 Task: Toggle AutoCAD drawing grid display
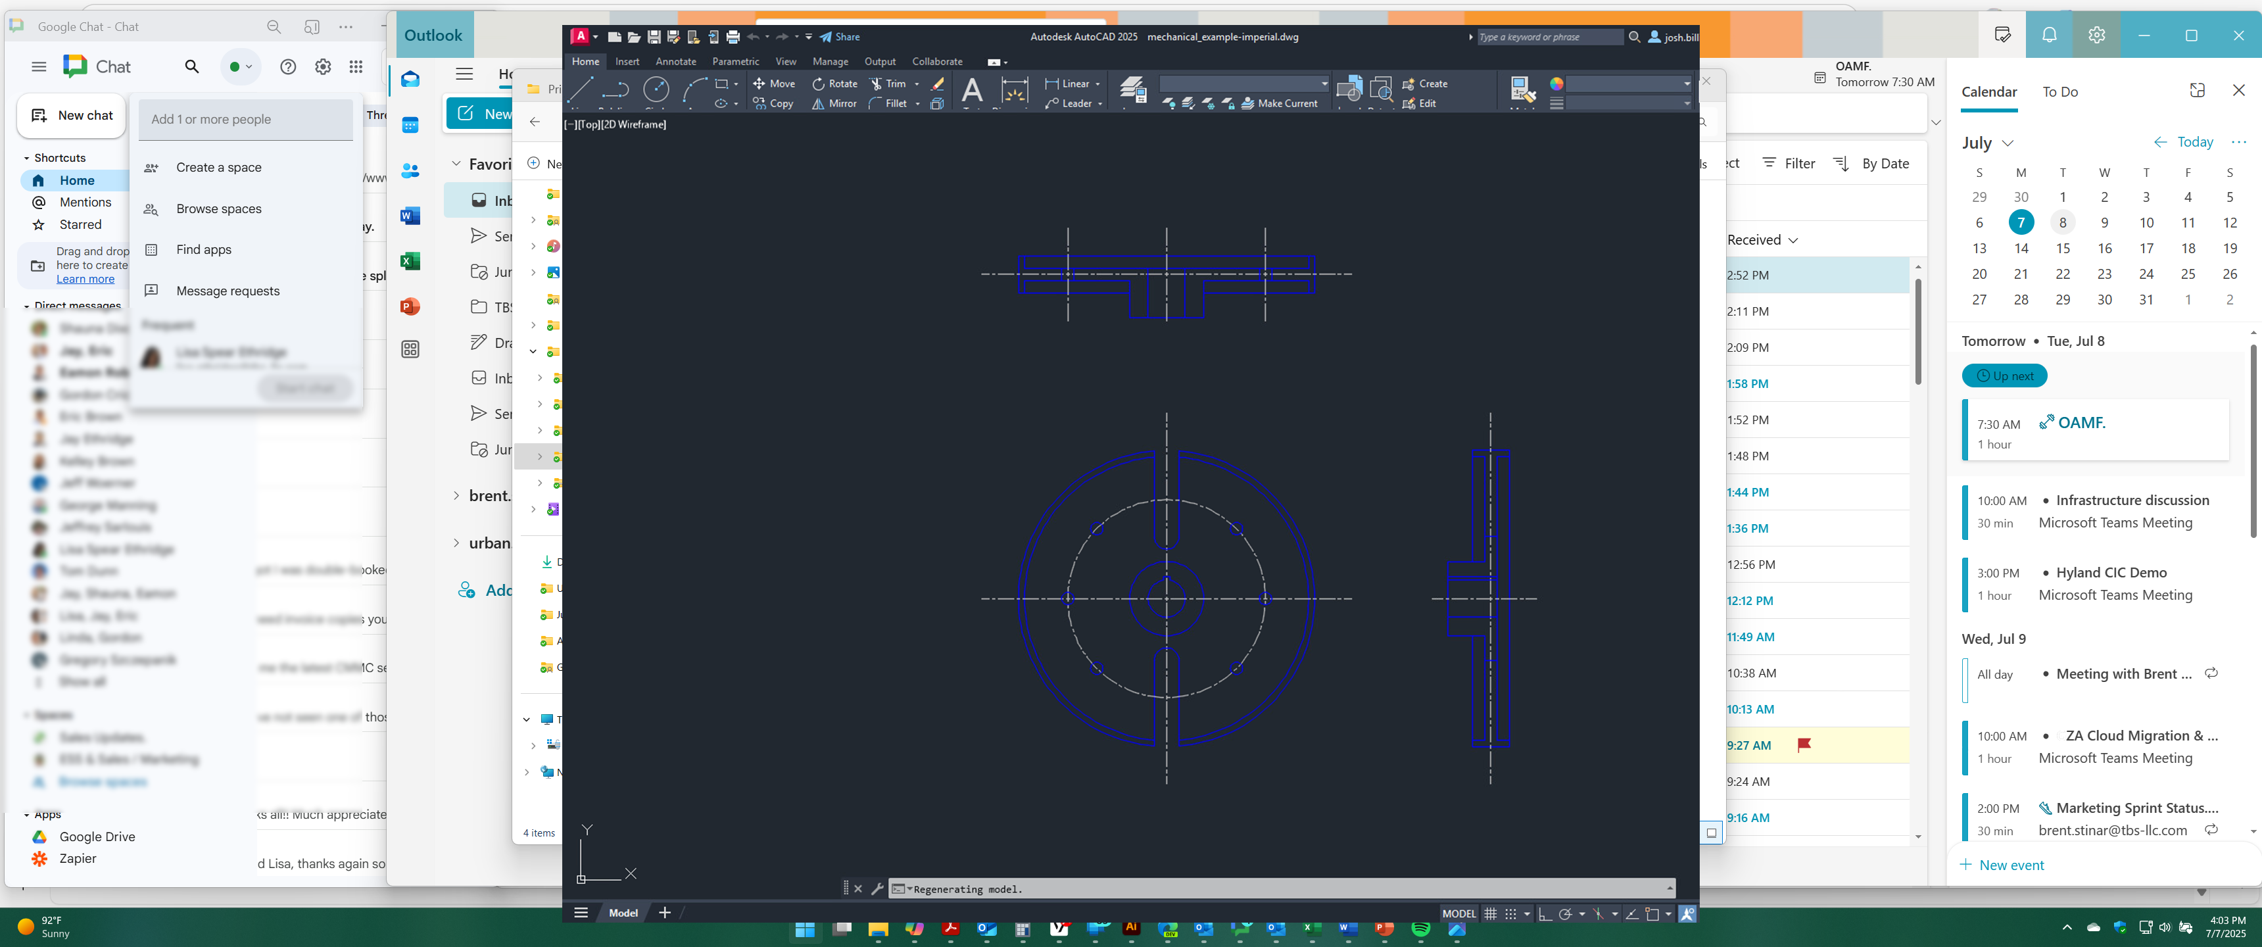click(1490, 913)
